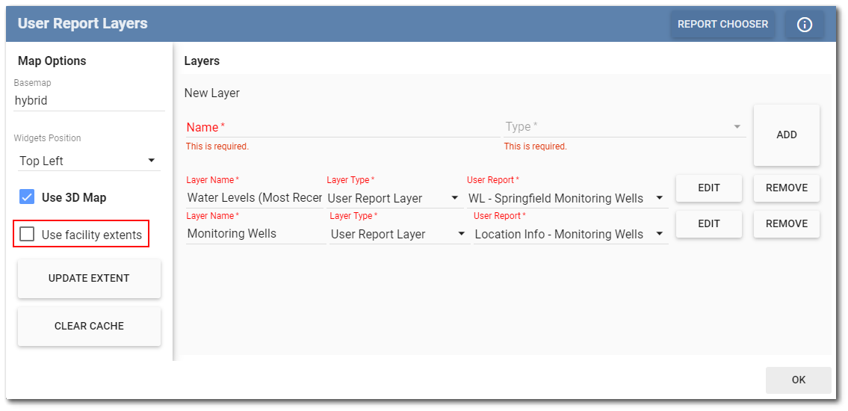Open the Report Chooser
The height and width of the screenshot is (411, 848).
[722, 25]
